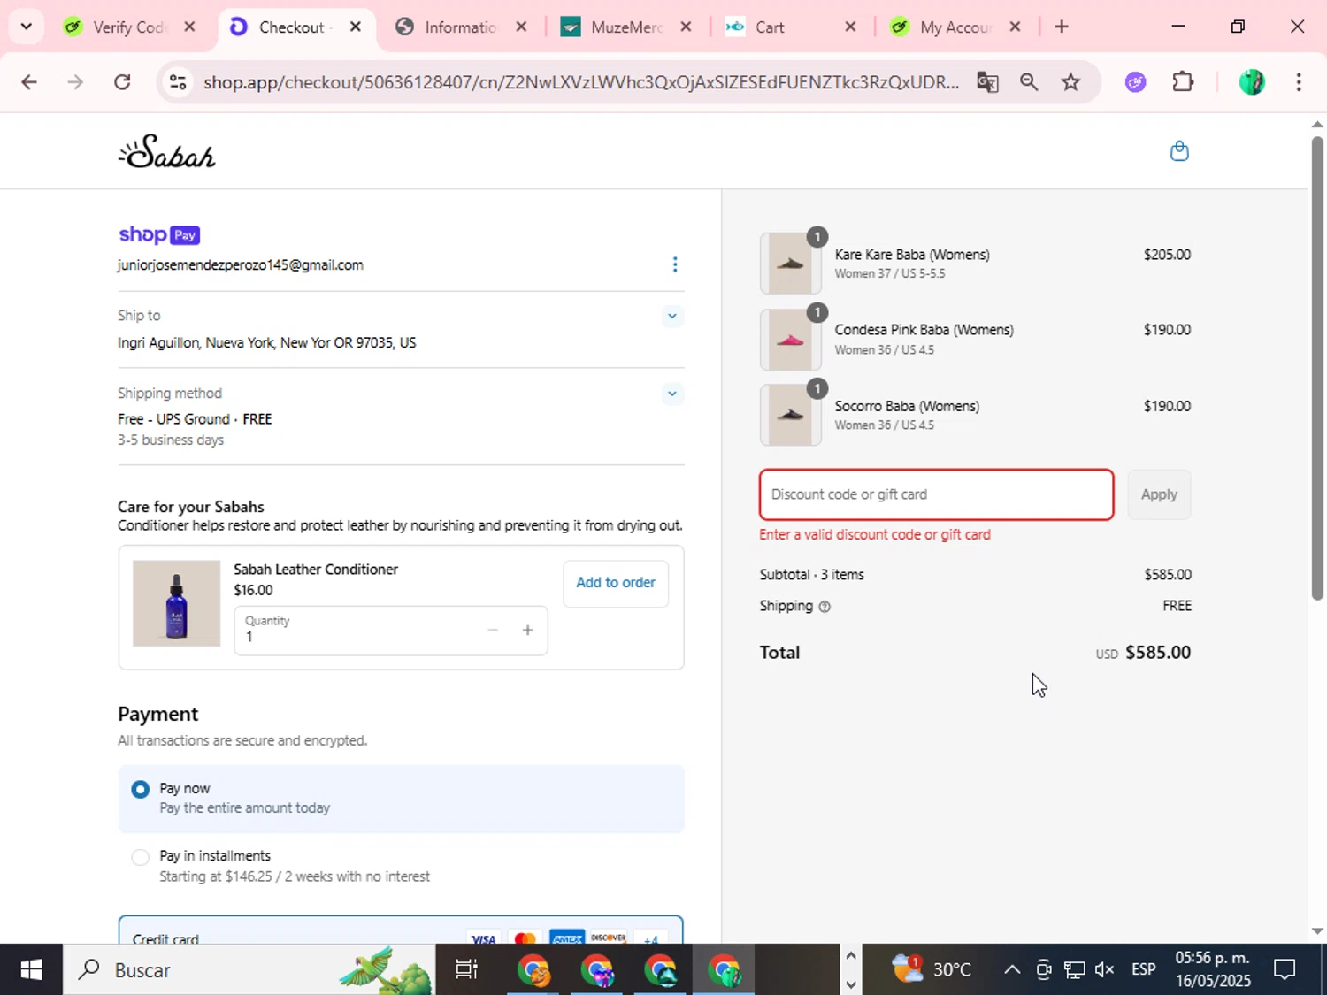The image size is (1327, 995).
Task: Open Socorro Baba product thumbnail
Action: pyautogui.click(x=790, y=416)
